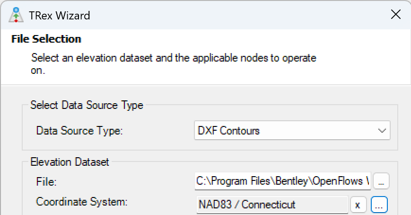411x215 pixels.
Task: Click the Elevation Dataset group label
Action: tap(70, 161)
